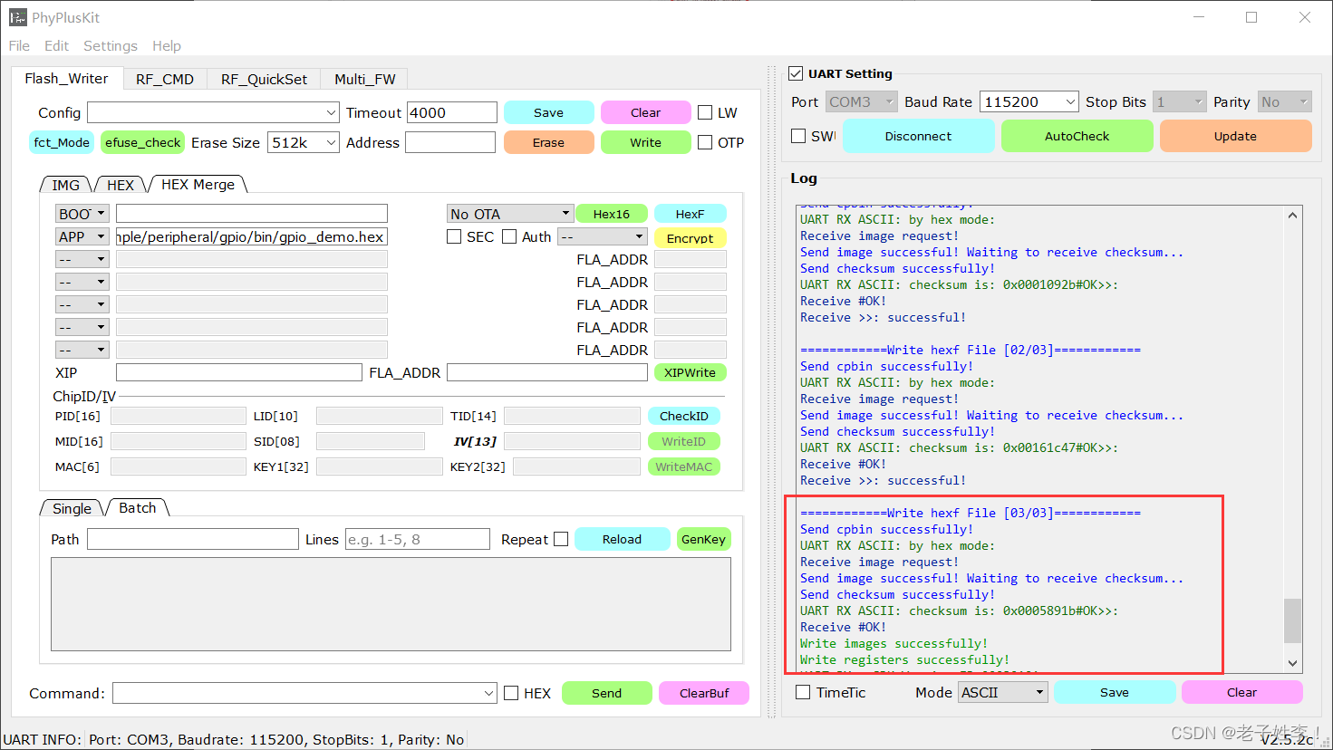Screen dimensions: 1333x750
Task: Expand the APP file type dropdown
Action: [x=82, y=236]
